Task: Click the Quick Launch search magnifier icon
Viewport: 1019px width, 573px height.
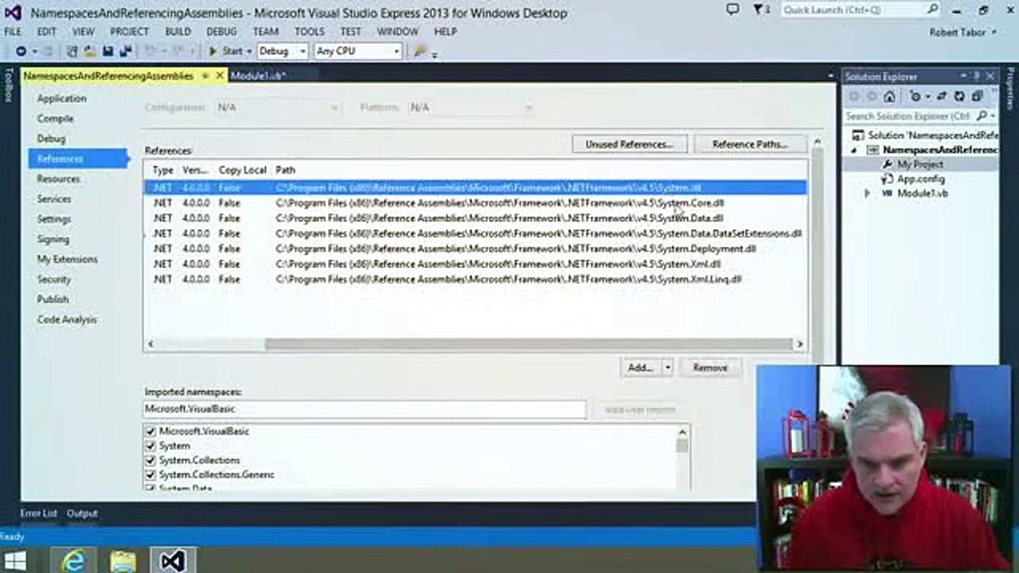Action: [x=932, y=10]
